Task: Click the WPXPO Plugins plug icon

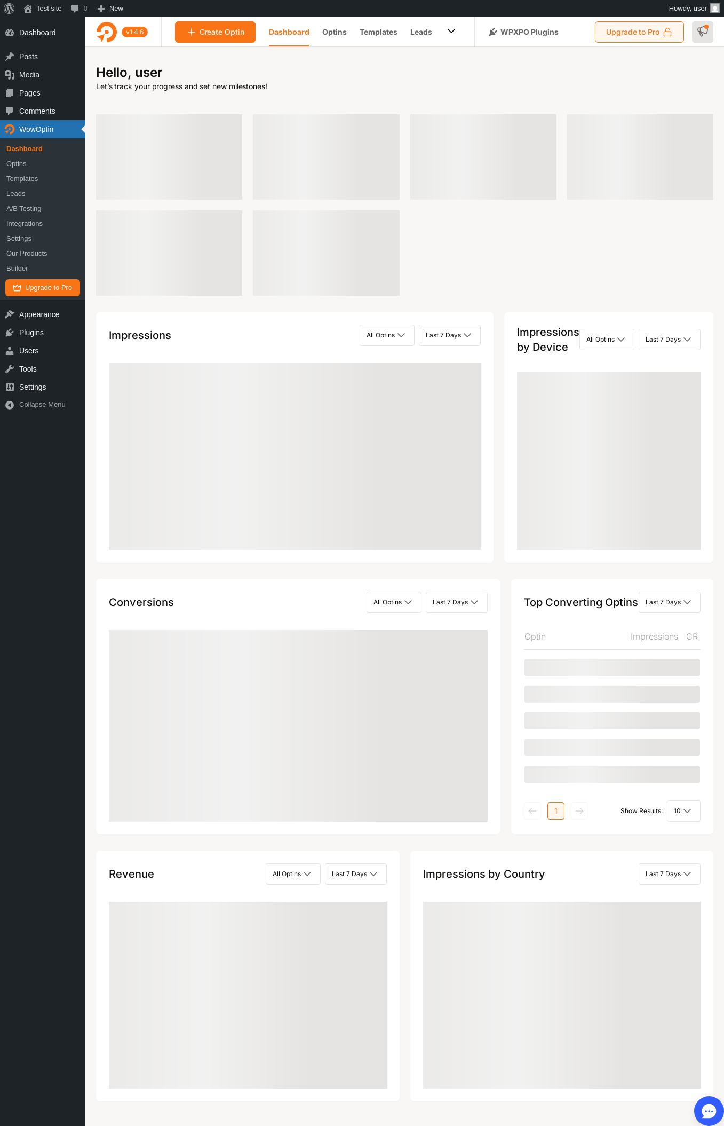Action: (493, 32)
